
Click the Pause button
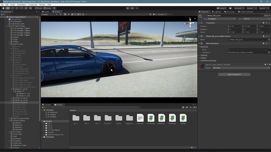click(x=133, y=8)
